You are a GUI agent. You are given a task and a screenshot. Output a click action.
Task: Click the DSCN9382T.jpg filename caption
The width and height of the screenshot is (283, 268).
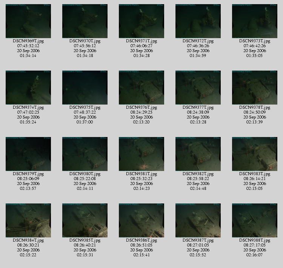click(198, 174)
